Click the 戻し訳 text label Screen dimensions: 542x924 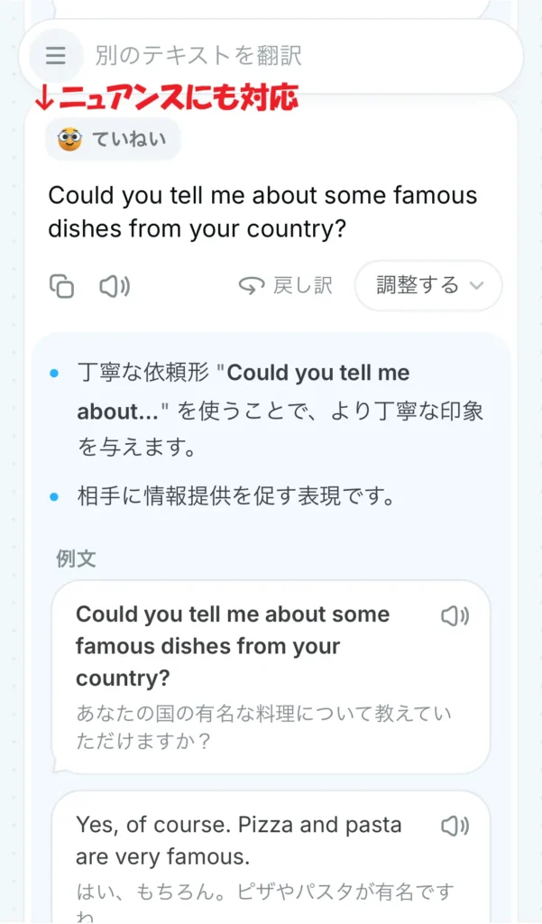coord(302,286)
